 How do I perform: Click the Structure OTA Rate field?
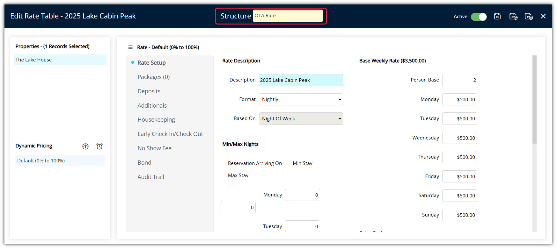point(288,16)
